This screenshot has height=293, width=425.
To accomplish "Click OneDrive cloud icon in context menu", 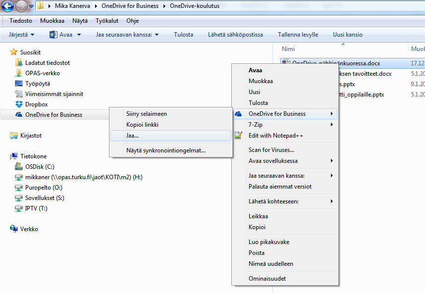I will [x=238, y=114].
